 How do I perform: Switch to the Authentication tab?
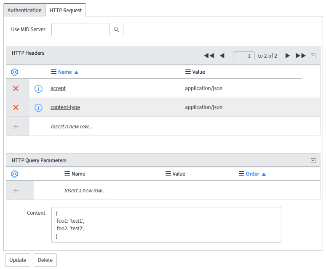24,10
